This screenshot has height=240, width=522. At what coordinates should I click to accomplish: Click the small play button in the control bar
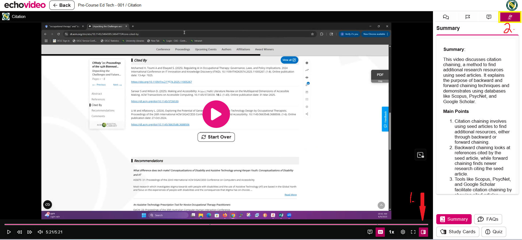click(x=9, y=232)
